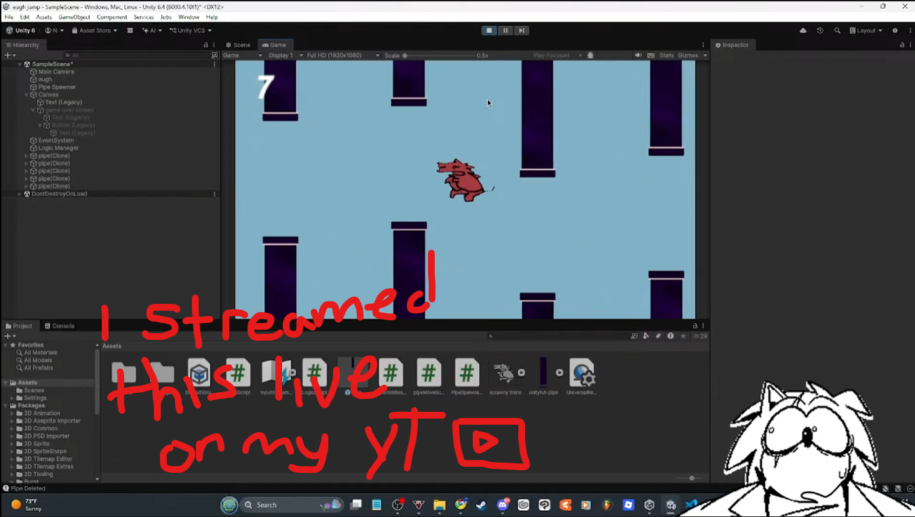
Task: Lock the Project panel
Action: pyautogui.click(x=695, y=326)
